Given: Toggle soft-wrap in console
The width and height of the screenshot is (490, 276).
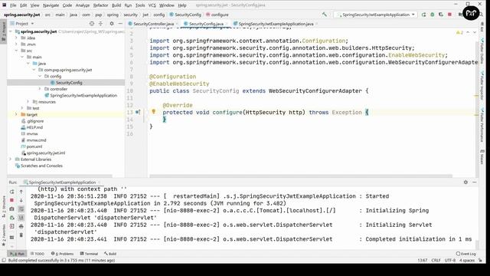Looking at the screenshot, I should point(21,209).
